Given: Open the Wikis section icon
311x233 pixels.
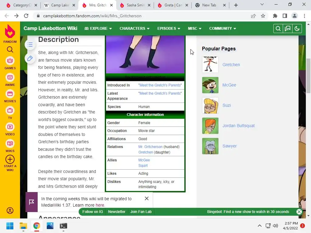Looking at the screenshot, I should coord(10,144).
